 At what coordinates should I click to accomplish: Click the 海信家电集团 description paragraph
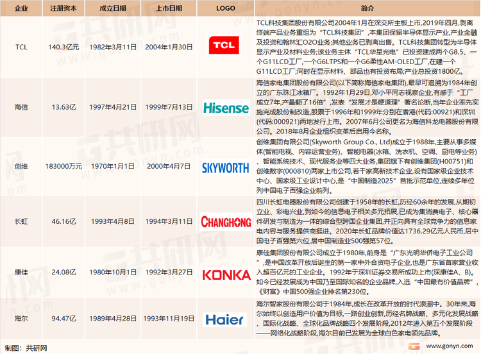pyautogui.click(x=367, y=107)
